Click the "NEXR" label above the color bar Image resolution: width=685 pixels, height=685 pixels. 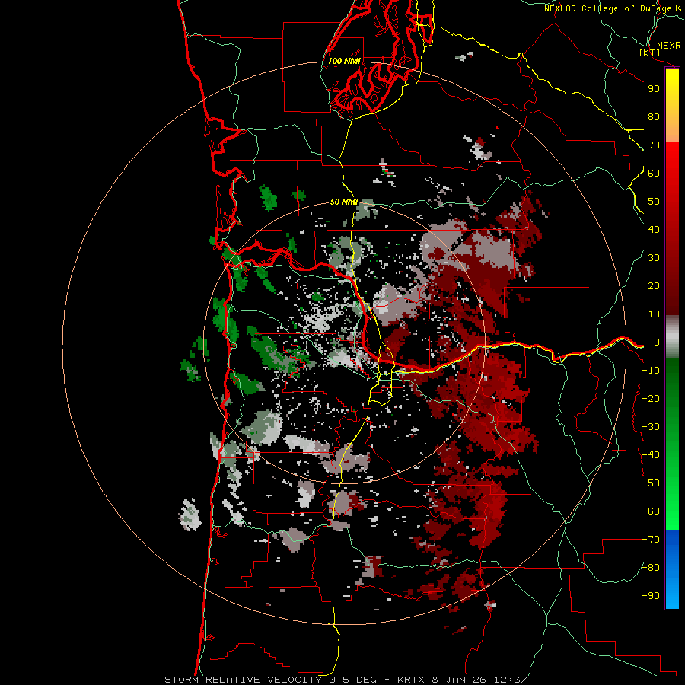pyautogui.click(x=668, y=46)
